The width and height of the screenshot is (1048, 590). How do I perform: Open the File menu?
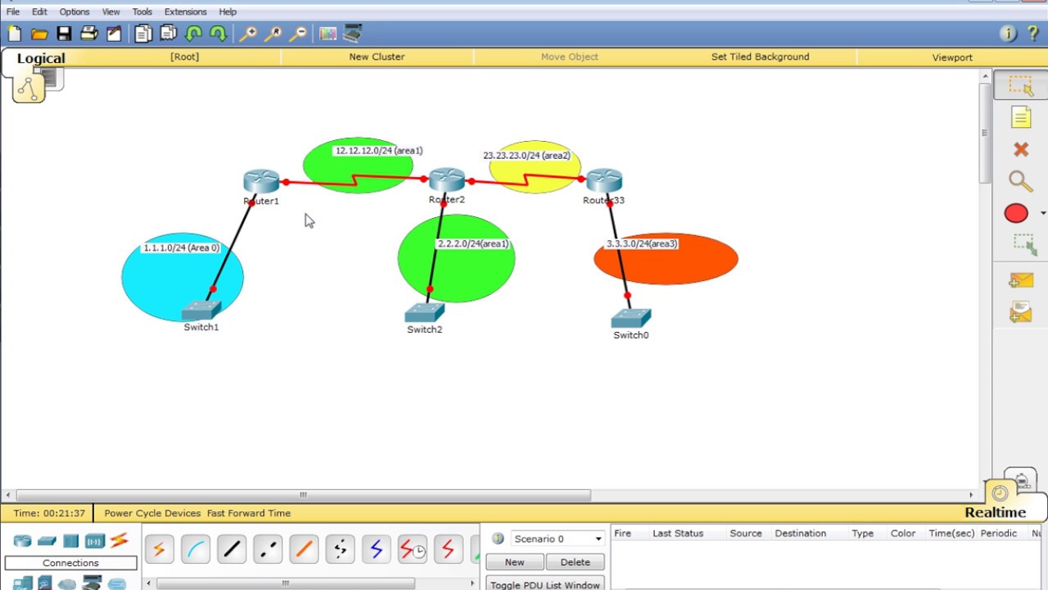[13, 11]
